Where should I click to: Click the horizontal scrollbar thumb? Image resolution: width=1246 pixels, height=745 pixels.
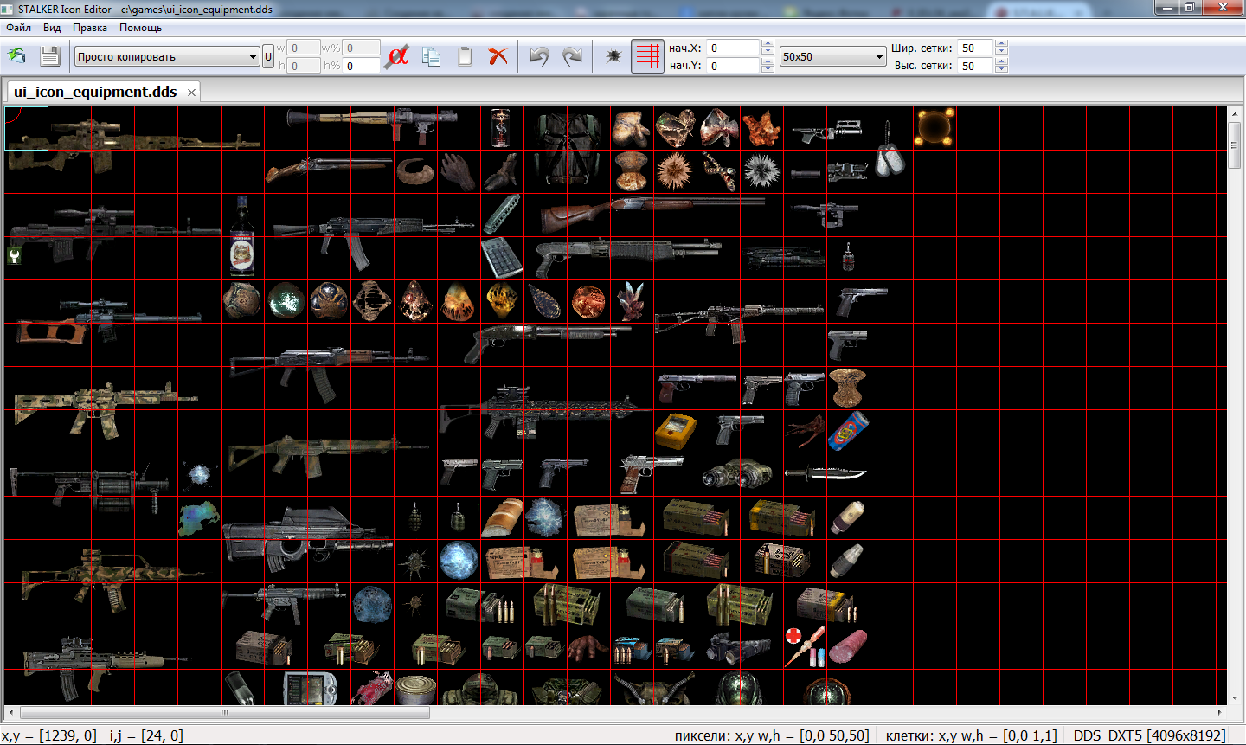pyautogui.click(x=225, y=713)
